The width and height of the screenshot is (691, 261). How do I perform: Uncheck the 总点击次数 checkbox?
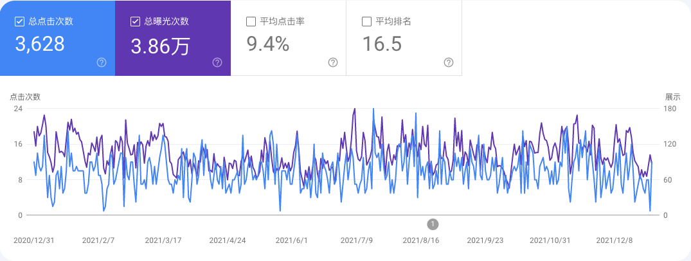[x=19, y=21]
